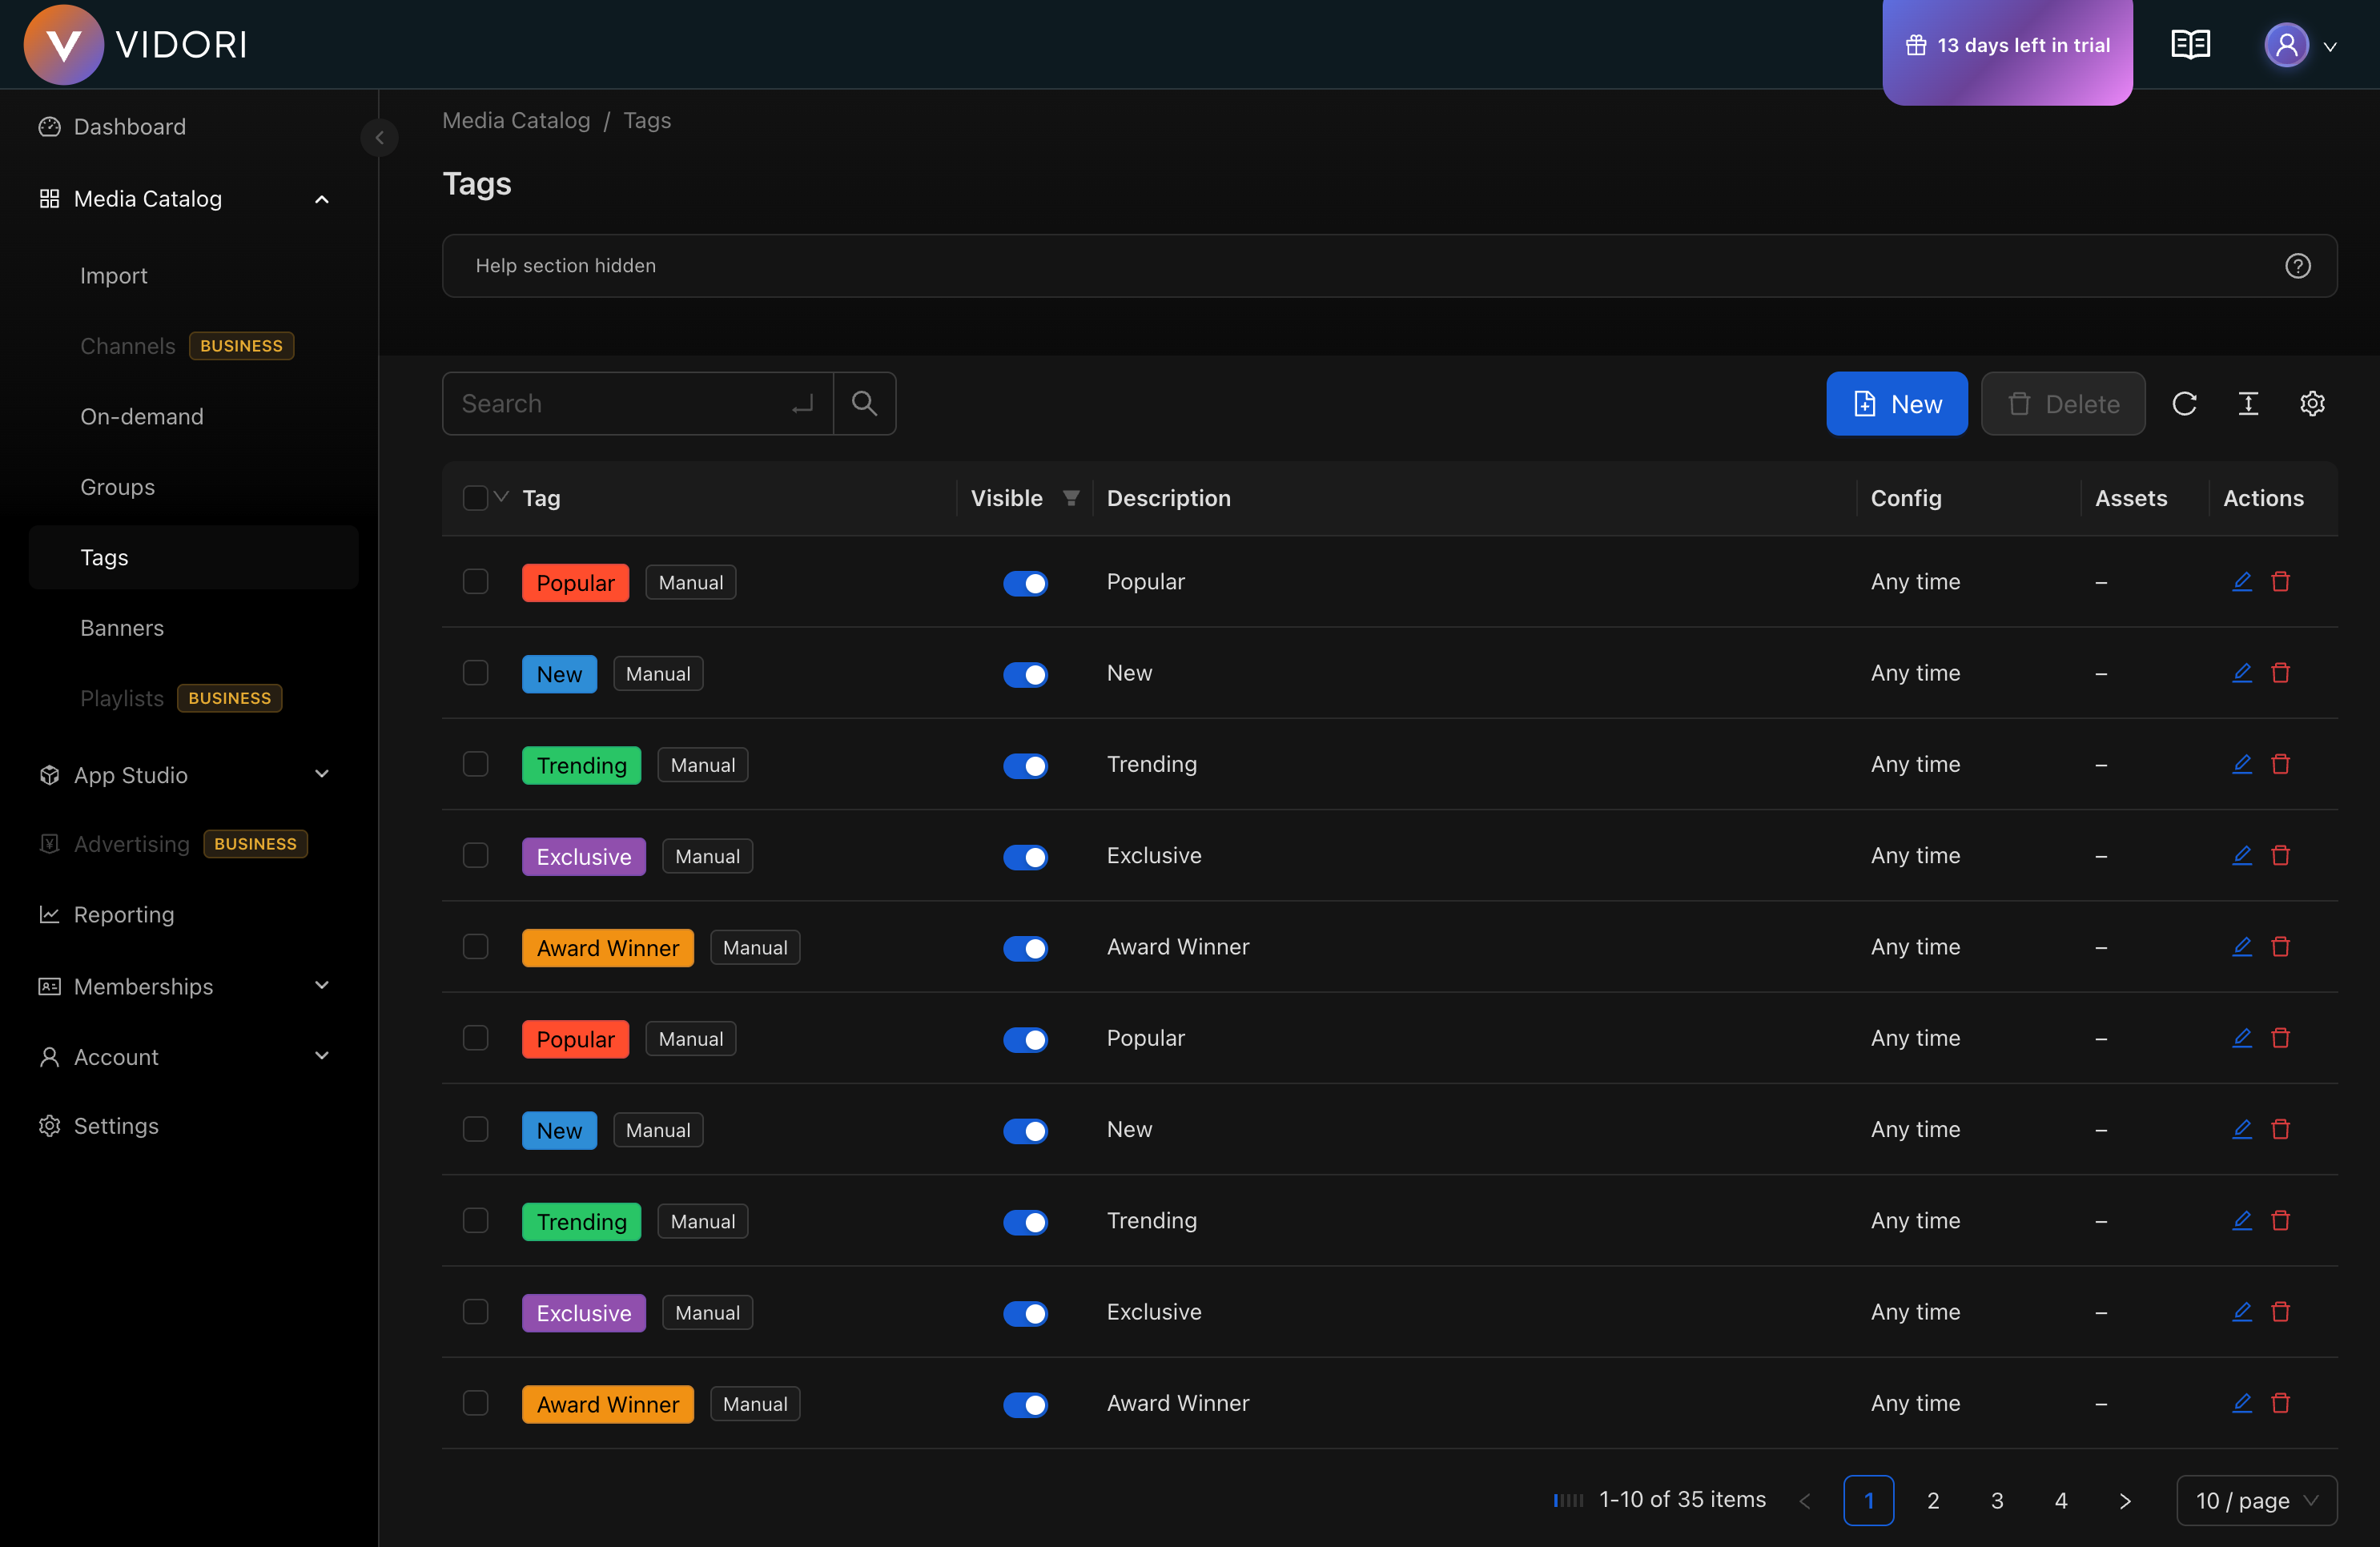The image size is (2380, 1547).
Task: Check the first Award Winner row checkbox
Action: point(476,947)
